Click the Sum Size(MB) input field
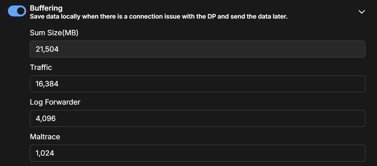Screen dimensions: 377x166 [197, 49]
